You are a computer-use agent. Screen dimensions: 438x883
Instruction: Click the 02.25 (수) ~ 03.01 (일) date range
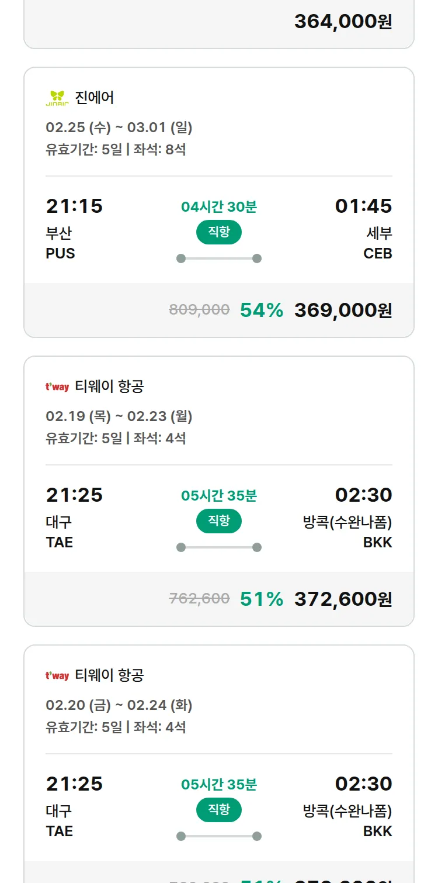click(119, 127)
